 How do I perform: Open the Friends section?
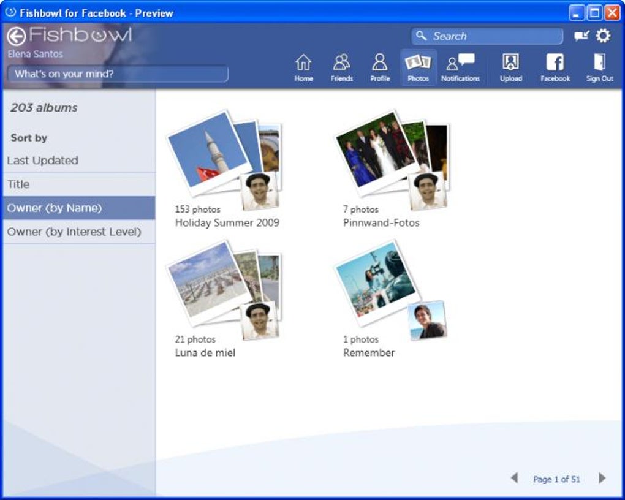tap(341, 68)
